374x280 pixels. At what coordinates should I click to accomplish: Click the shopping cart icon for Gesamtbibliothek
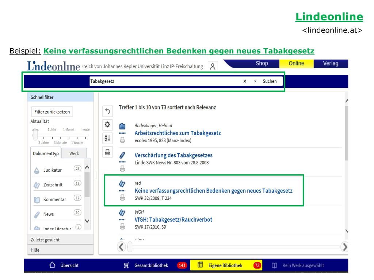tap(126, 265)
